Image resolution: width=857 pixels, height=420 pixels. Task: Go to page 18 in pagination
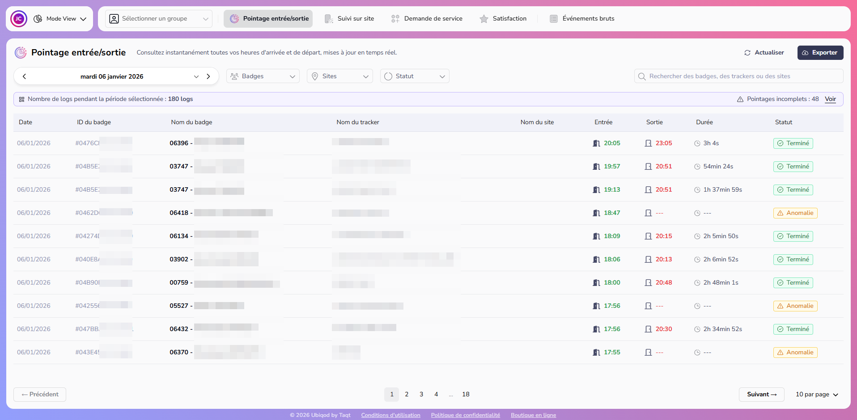[x=466, y=395]
